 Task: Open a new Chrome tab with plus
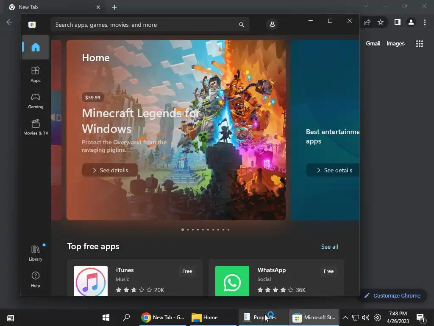pyautogui.click(x=114, y=7)
